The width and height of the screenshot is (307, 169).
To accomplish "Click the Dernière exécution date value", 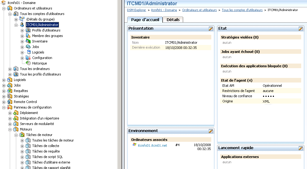I will tap(181, 48).
